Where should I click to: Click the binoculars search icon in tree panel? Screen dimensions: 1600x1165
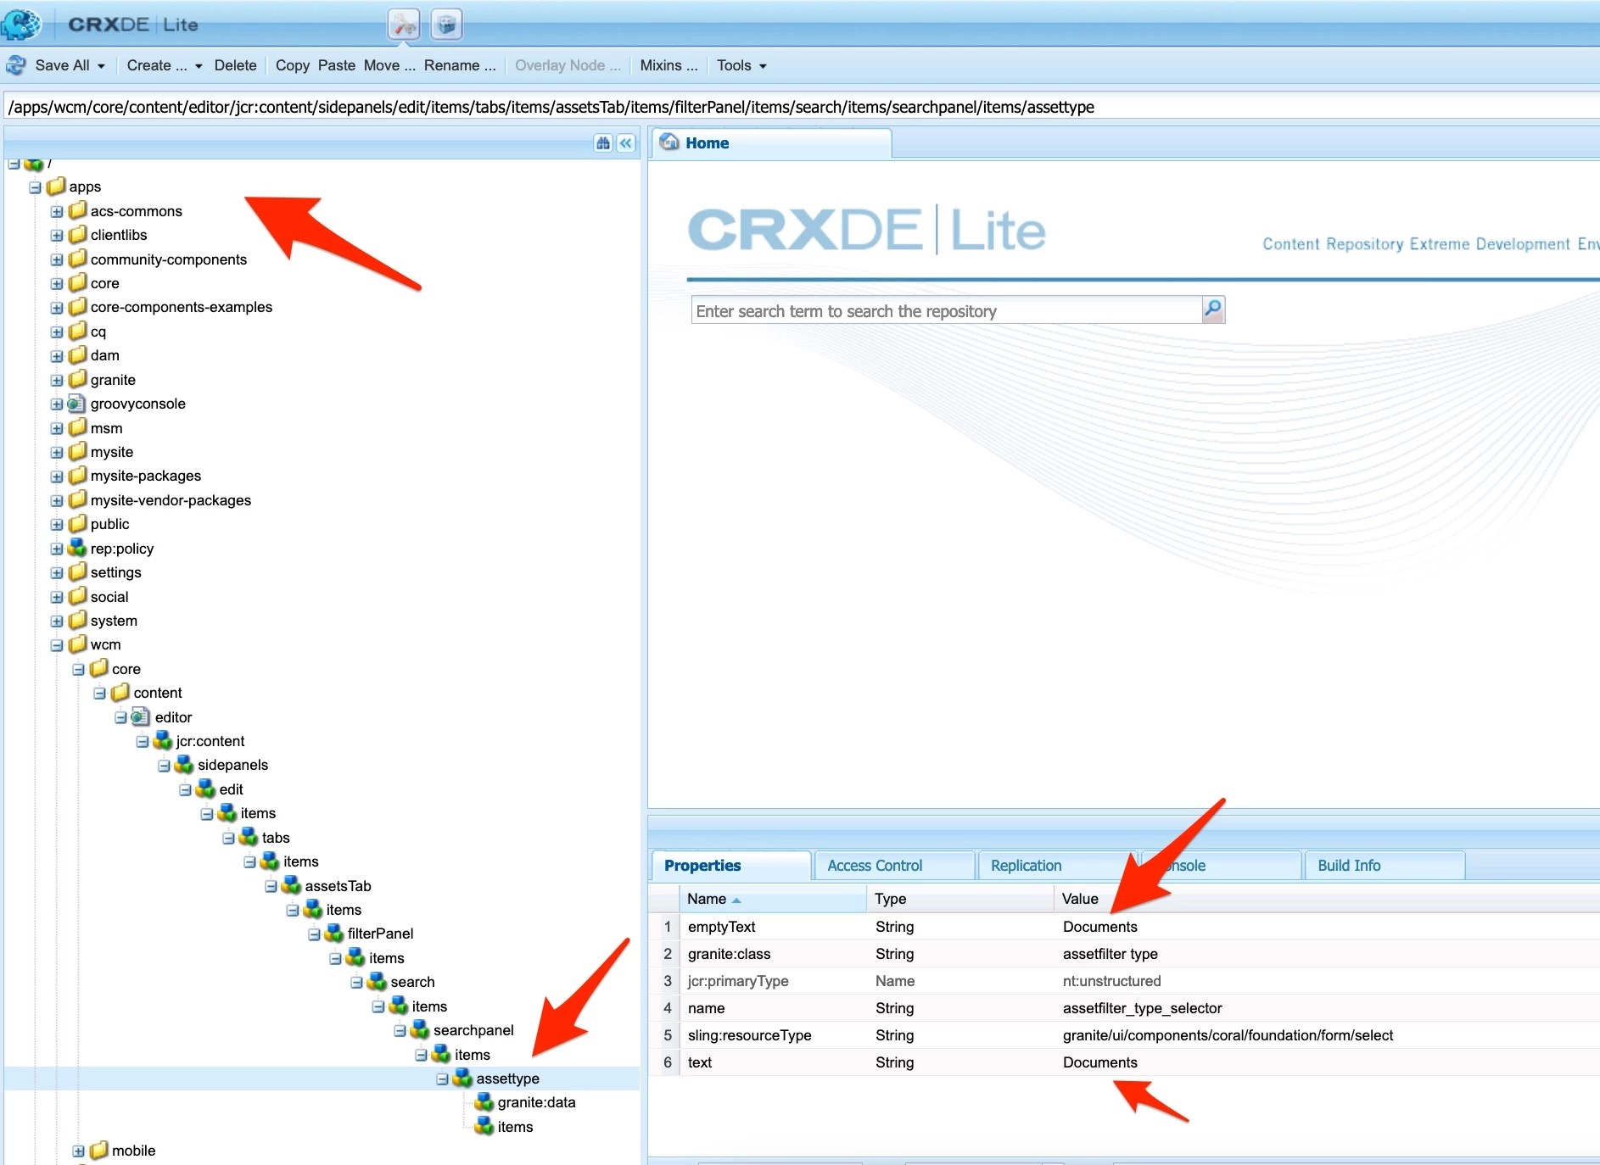603,143
